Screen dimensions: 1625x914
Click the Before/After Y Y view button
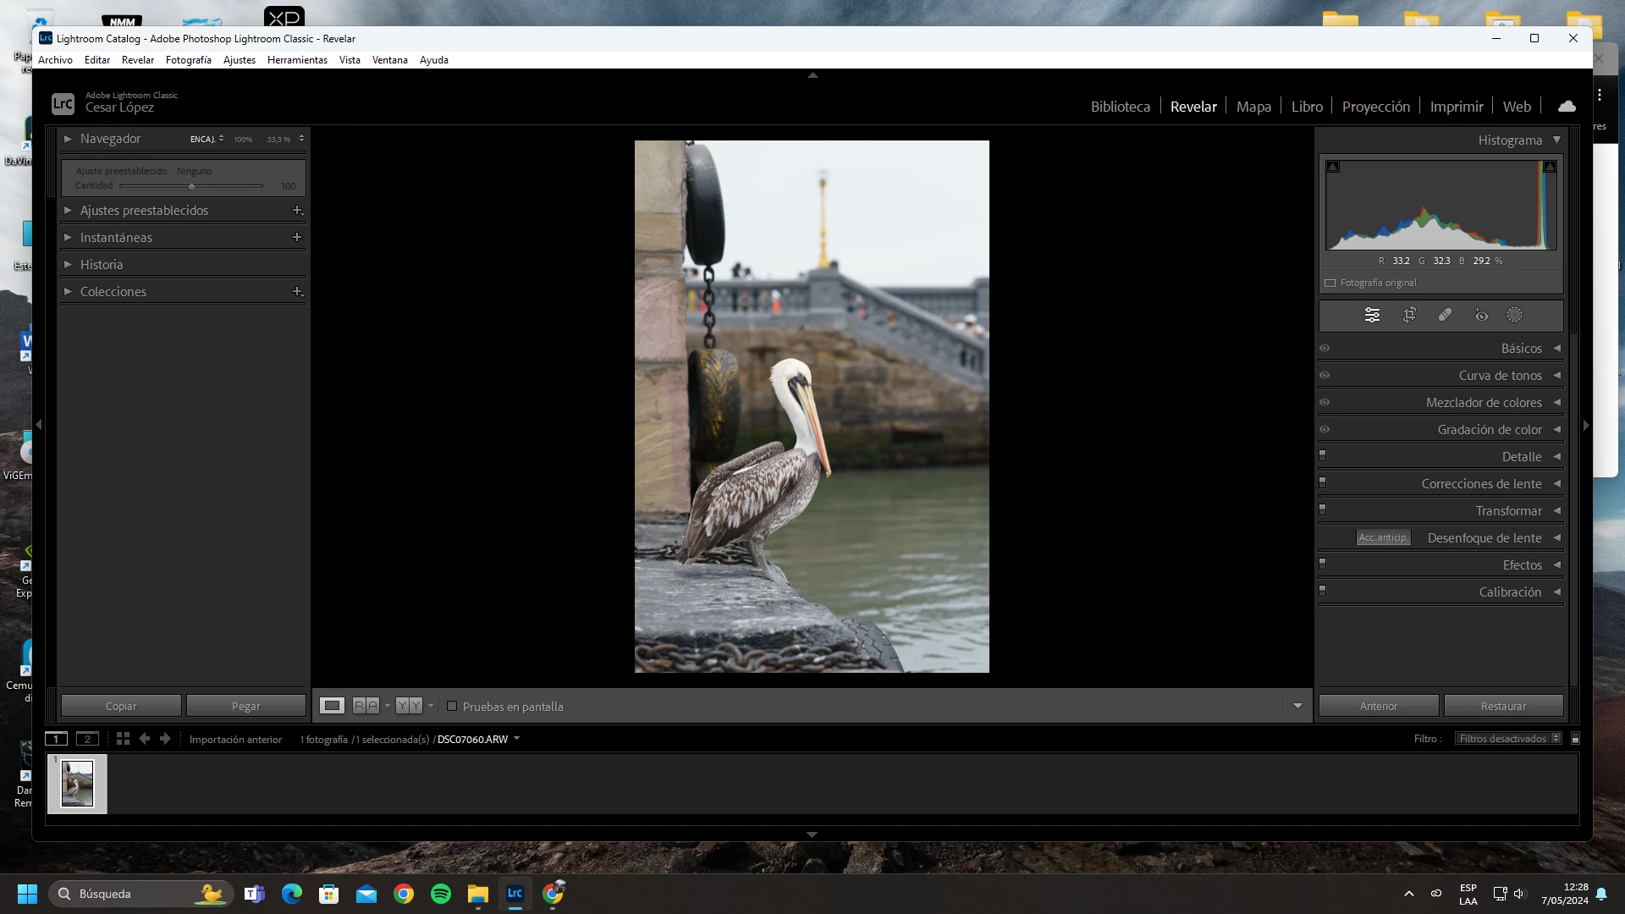click(x=409, y=706)
